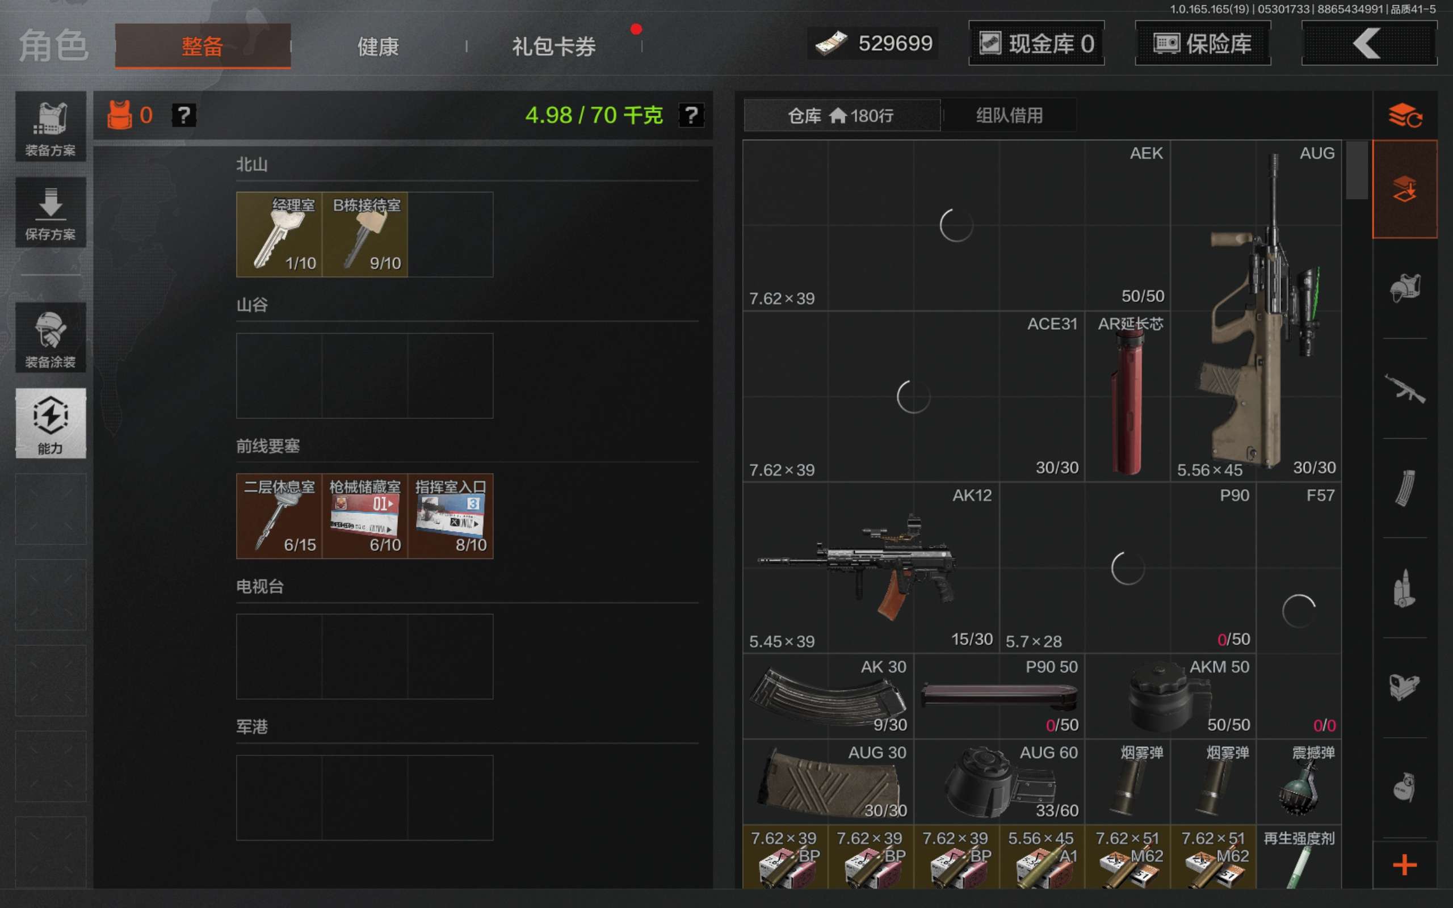Image resolution: width=1453 pixels, height=908 pixels.
Task: Select the AUG 30 magazine
Action: point(828,781)
